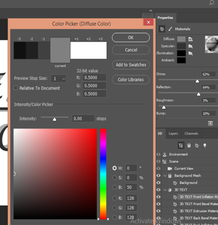Click the Background material icon
Viewport: 218px width, 225px height.
tap(175, 183)
